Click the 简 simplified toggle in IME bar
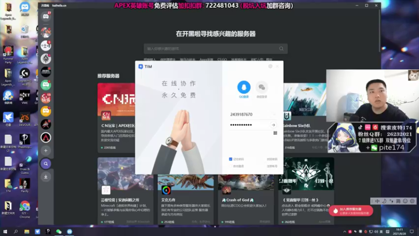 [x=398, y=201]
